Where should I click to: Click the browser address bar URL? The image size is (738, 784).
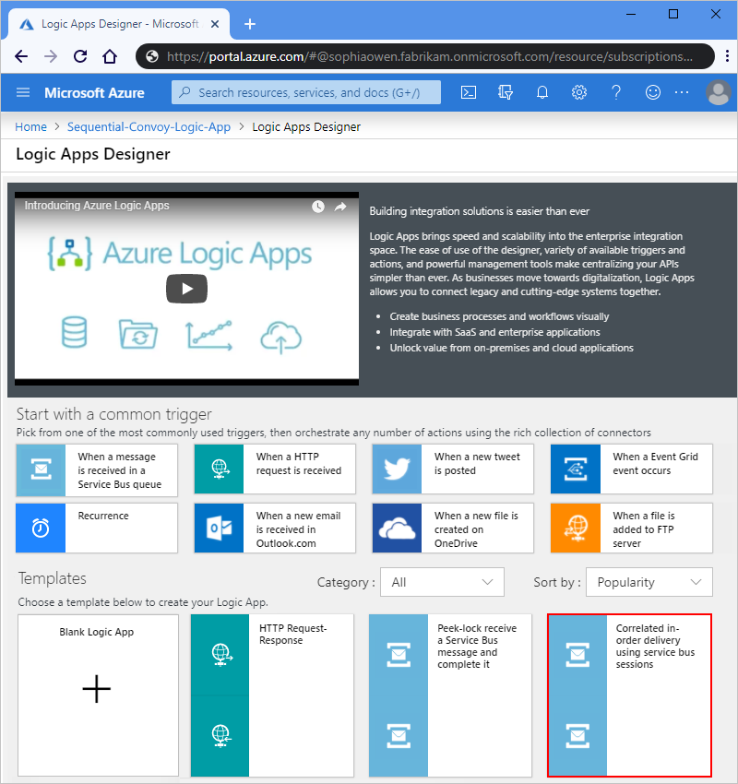pyautogui.click(x=430, y=56)
